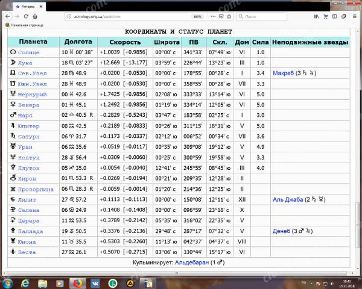Click the Sun longitude value 10 00' 38"
Image resolution: width=362 pixels, height=289 pixels.
77,52
